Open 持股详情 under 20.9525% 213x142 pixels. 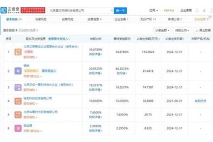[x=95, y=73]
